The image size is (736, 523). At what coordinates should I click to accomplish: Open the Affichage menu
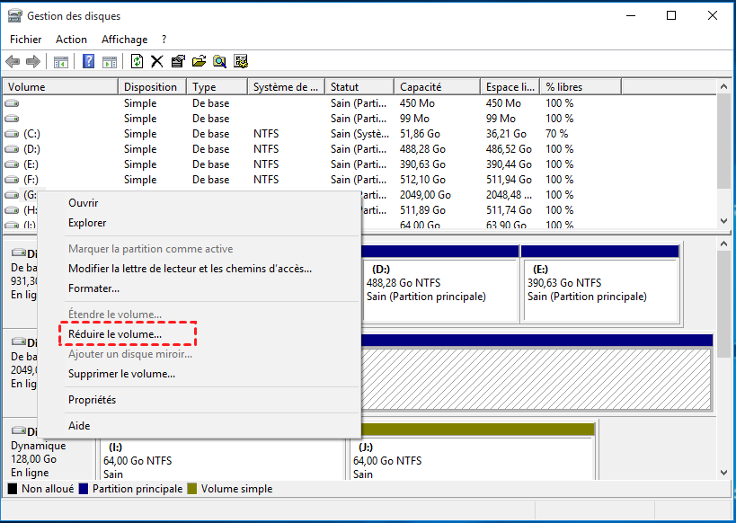point(124,40)
